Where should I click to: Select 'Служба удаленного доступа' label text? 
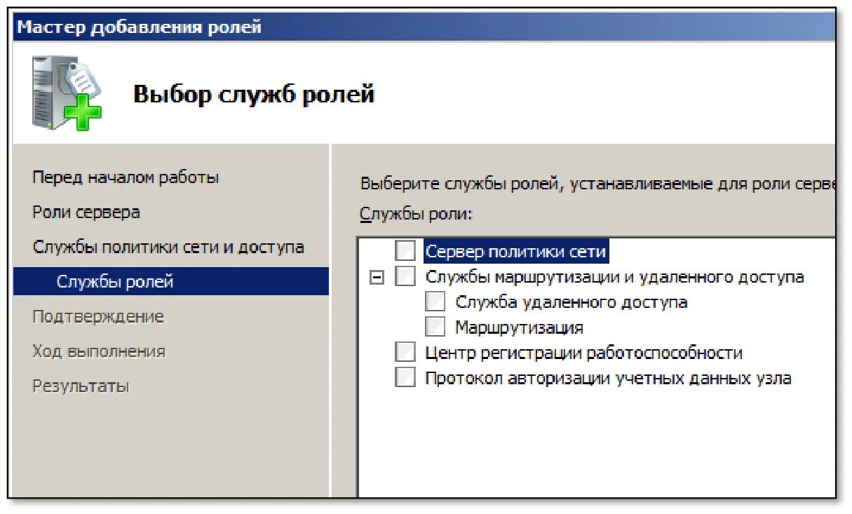coord(572,302)
